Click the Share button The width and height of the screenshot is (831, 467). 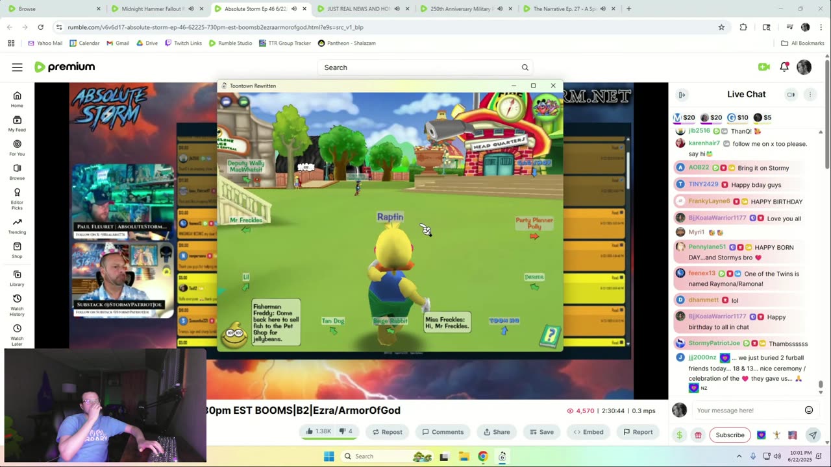497,432
